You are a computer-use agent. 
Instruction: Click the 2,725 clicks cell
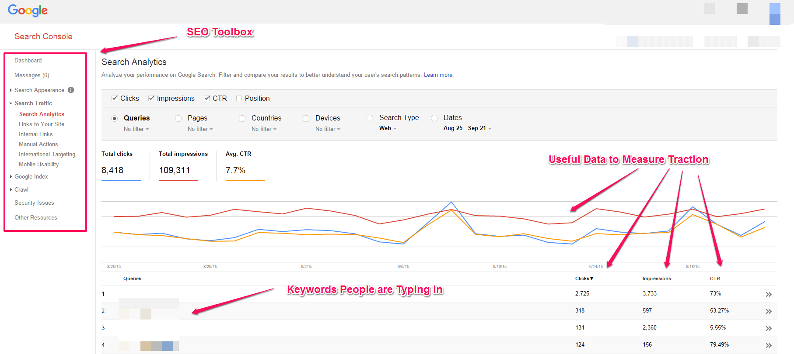pyautogui.click(x=582, y=293)
